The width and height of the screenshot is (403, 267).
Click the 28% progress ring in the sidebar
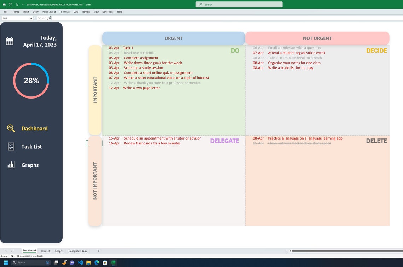click(x=31, y=81)
